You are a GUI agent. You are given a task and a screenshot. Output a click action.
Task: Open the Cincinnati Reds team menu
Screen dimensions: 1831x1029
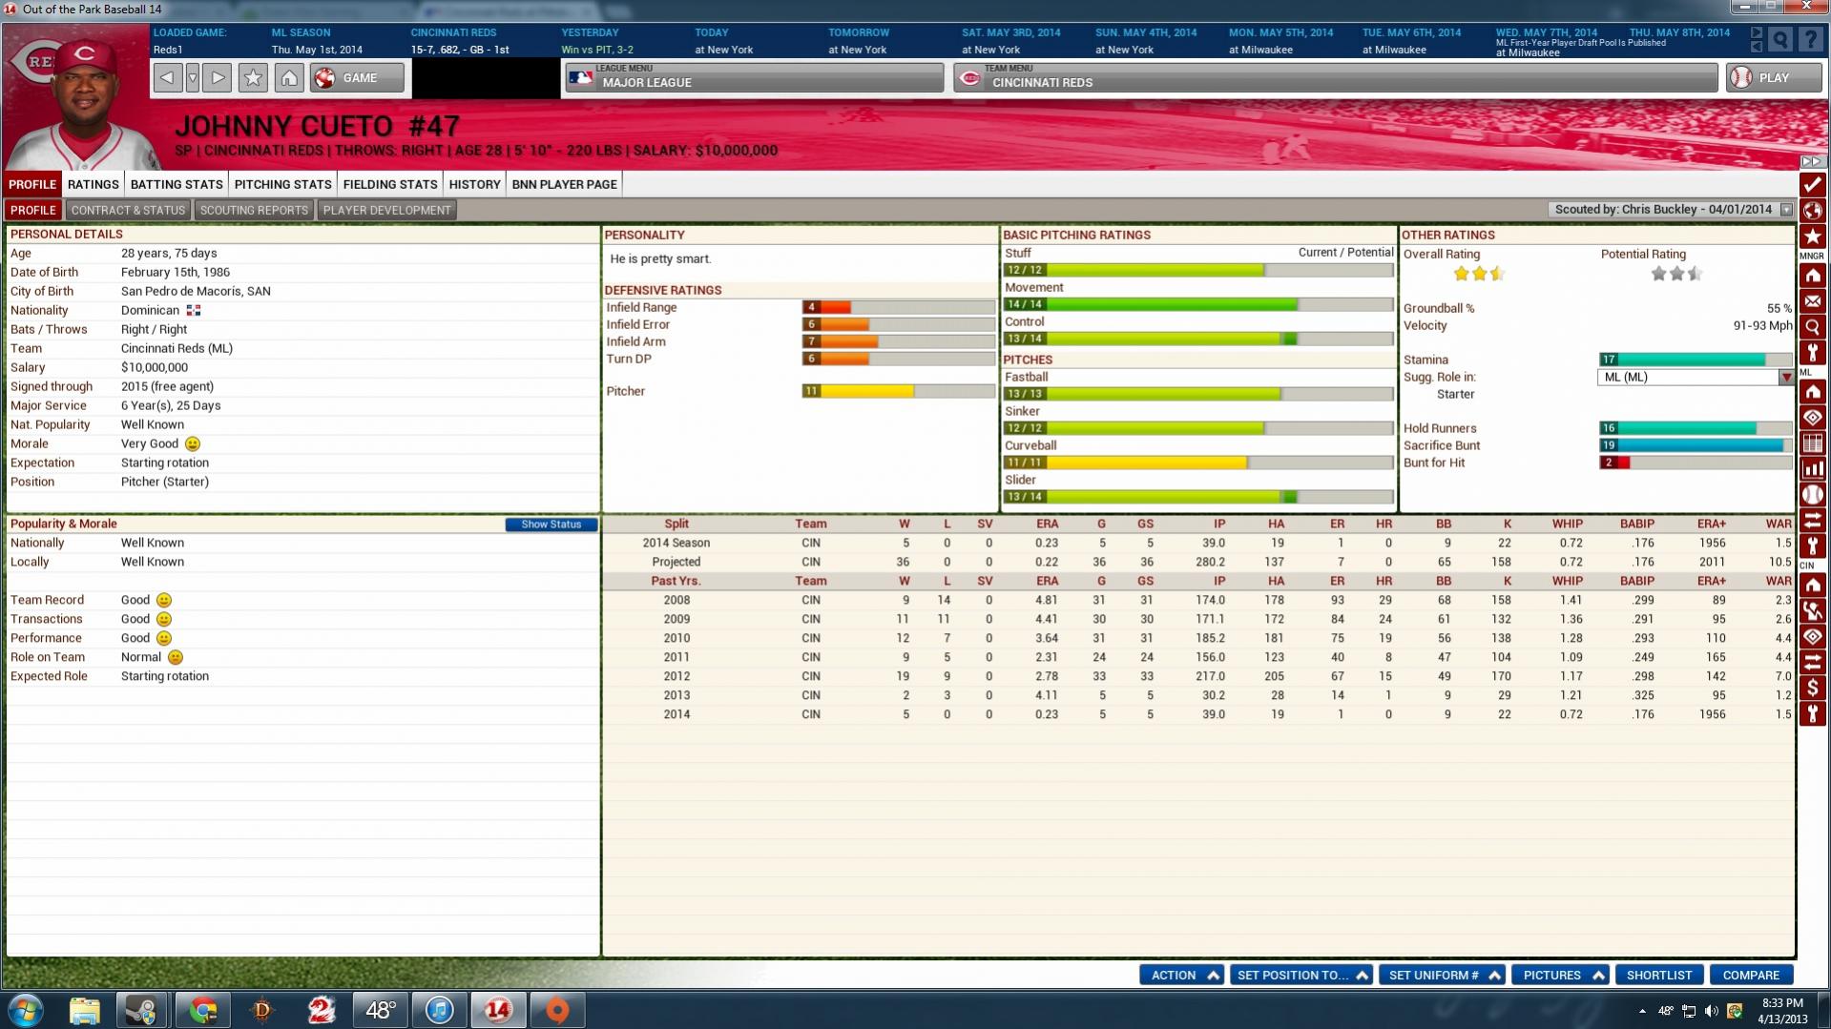click(x=1335, y=78)
